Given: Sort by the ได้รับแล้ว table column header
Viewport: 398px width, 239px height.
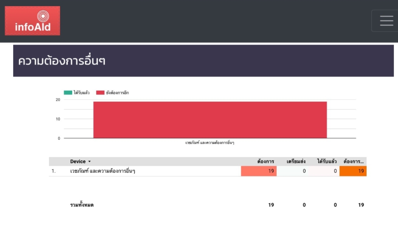Looking at the screenshot, I should coord(327,162).
